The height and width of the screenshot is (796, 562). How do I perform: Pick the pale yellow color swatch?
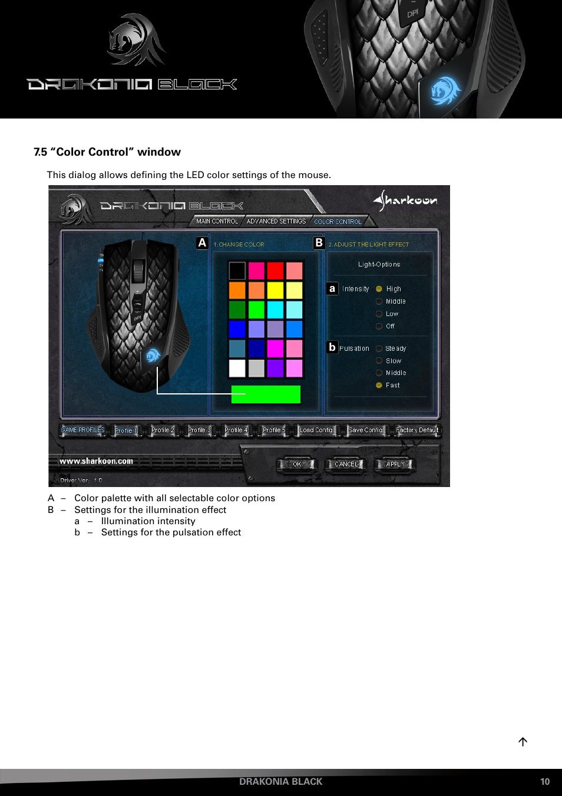[294, 290]
